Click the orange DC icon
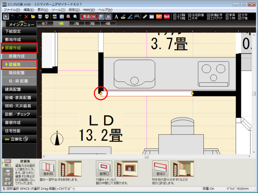 tap(159, 16)
